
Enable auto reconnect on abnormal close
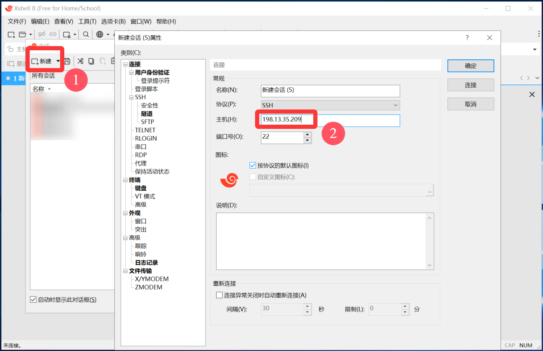point(219,295)
